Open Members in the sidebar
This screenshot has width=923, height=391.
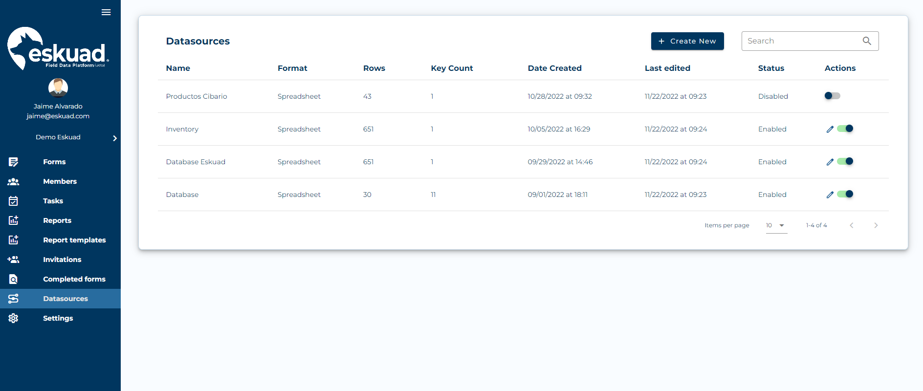60,181
